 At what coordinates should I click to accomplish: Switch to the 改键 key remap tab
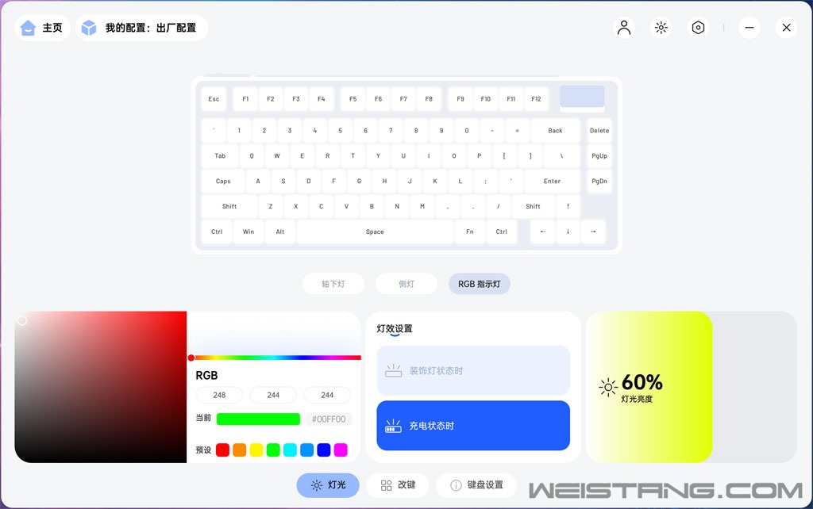coord(398,485)
